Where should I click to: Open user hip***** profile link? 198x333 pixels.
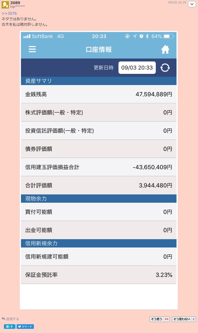pos(17,6)
